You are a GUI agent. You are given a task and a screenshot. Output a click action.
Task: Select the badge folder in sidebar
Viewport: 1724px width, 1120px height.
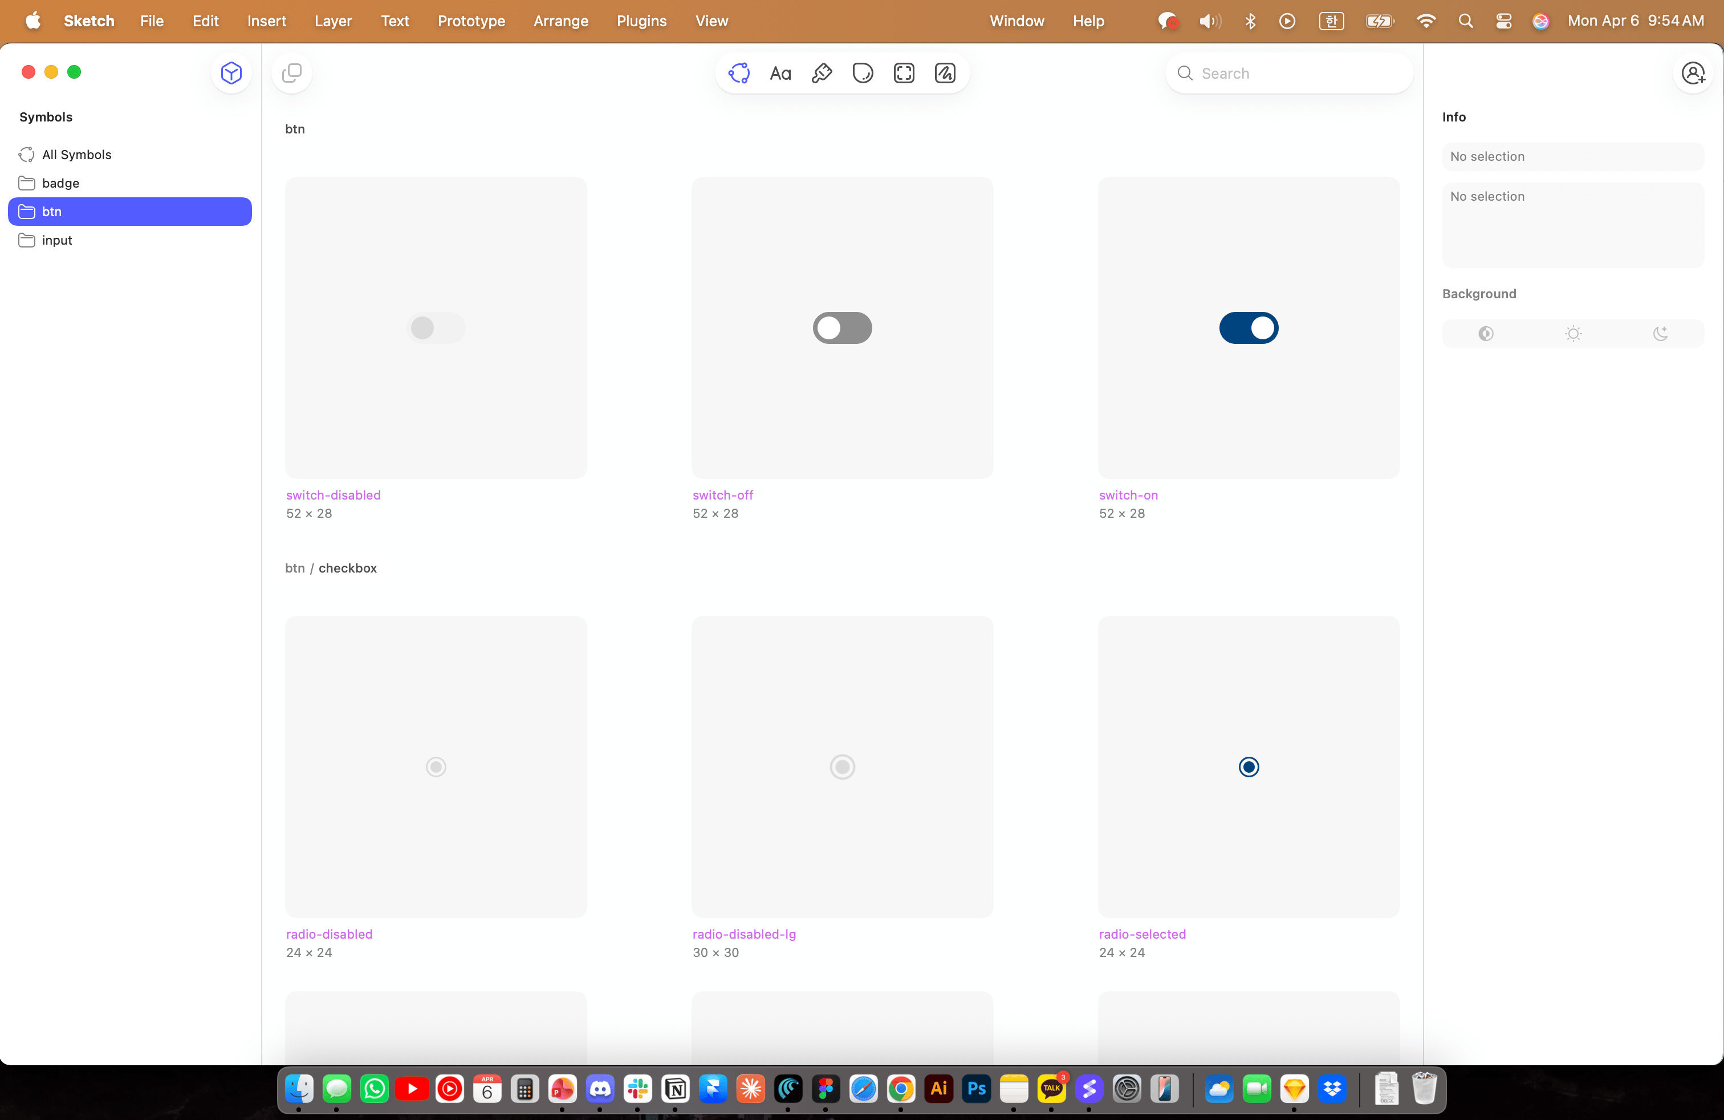click(61, 183)
